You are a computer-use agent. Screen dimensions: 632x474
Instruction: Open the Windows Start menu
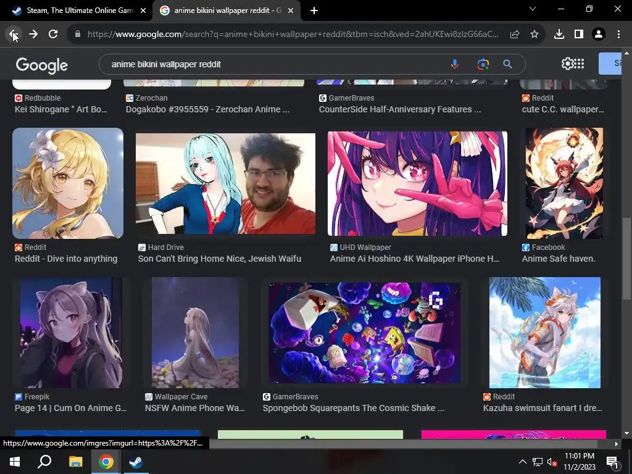[15, 462]
